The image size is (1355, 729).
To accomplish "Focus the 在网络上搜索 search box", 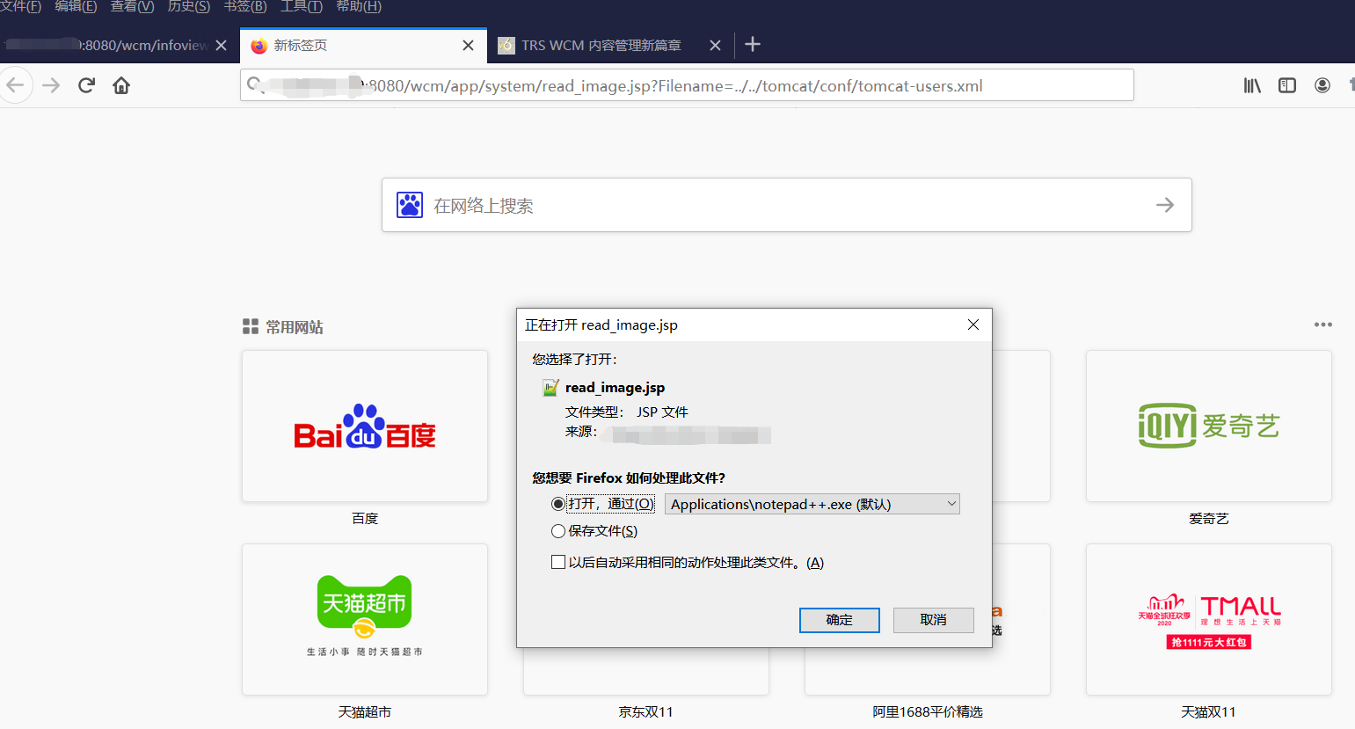I will coord(787,205).
